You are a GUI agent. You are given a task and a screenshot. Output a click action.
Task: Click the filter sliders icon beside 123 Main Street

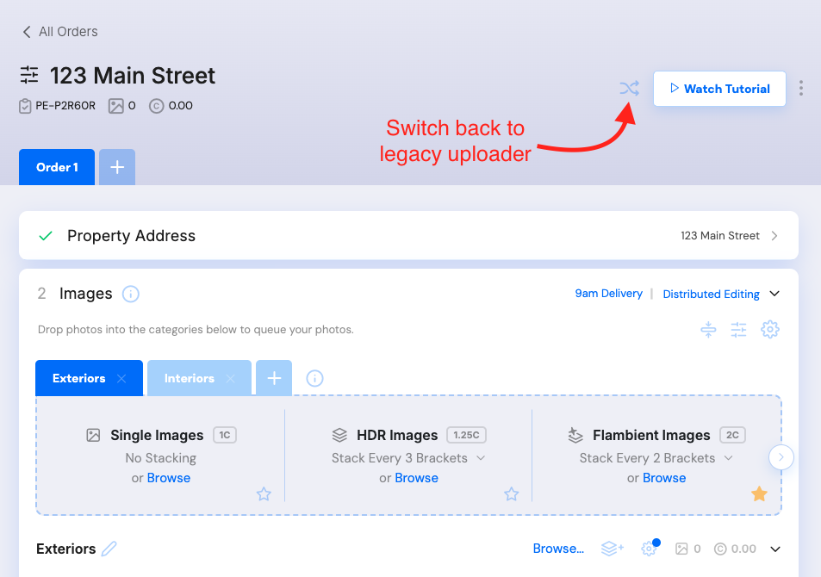point(28,75)
